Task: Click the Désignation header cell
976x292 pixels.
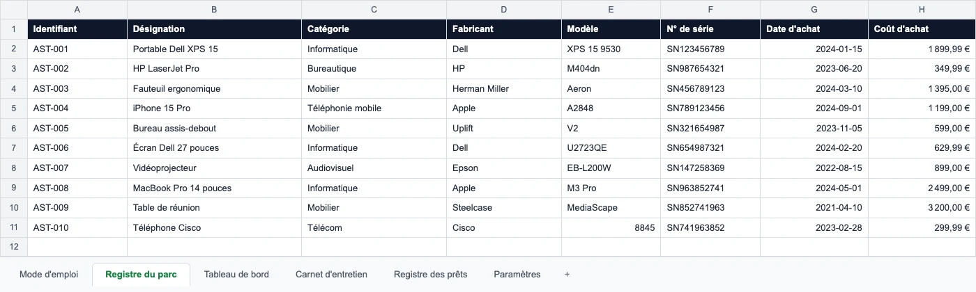Action: pyautogui.click(x=215, y=29)
